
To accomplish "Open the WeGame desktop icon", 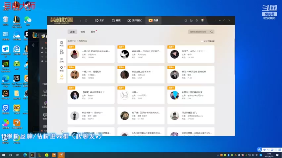I will pos(5,94).
